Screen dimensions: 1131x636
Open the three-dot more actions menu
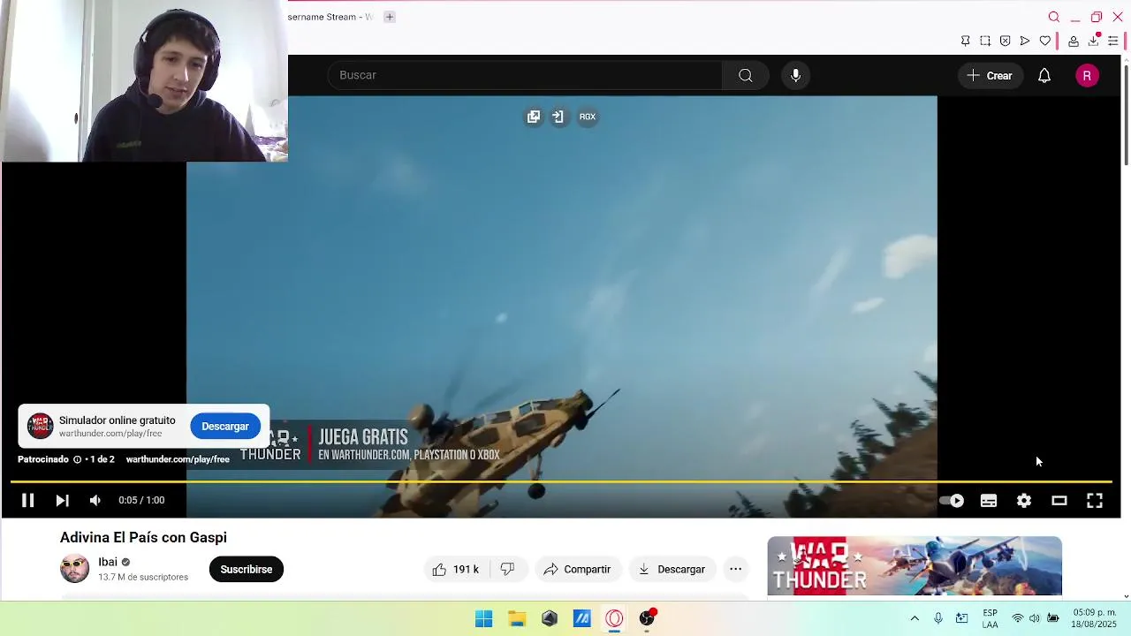735,569
